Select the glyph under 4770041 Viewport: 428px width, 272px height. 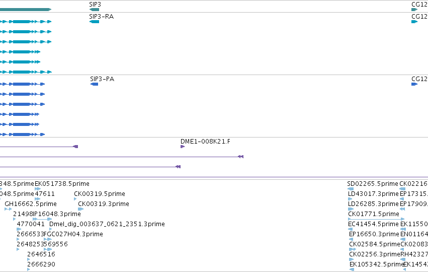[19, 229]
